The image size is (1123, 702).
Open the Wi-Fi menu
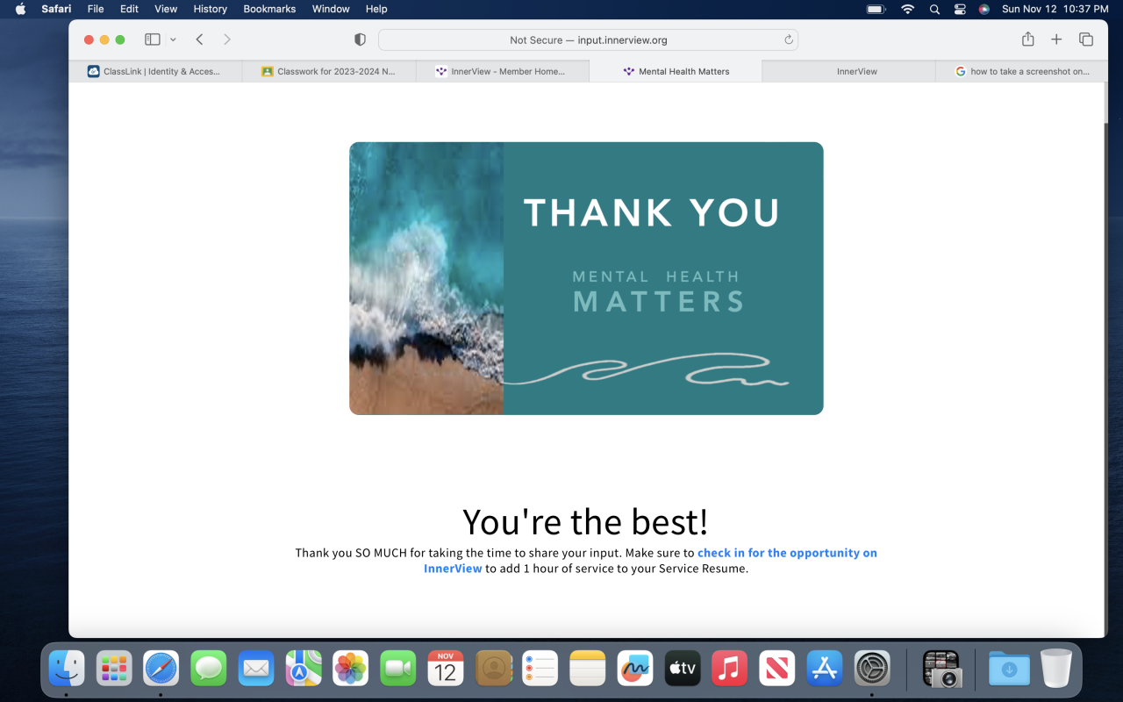coord(908,9)
